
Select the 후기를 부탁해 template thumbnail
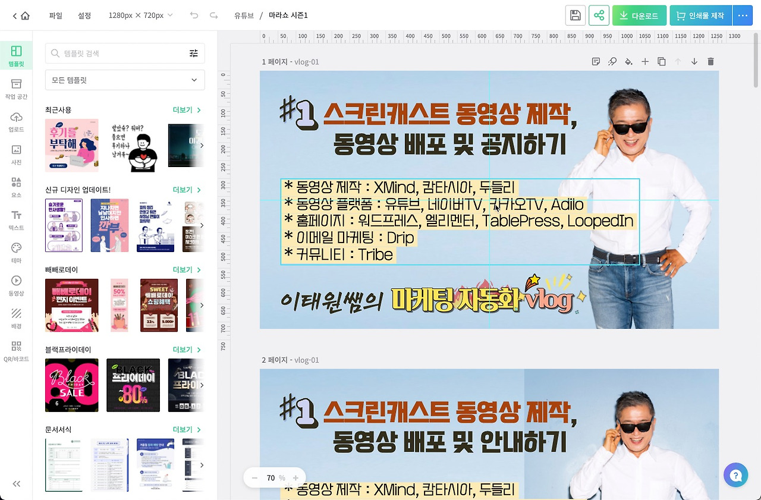point(72,146)
